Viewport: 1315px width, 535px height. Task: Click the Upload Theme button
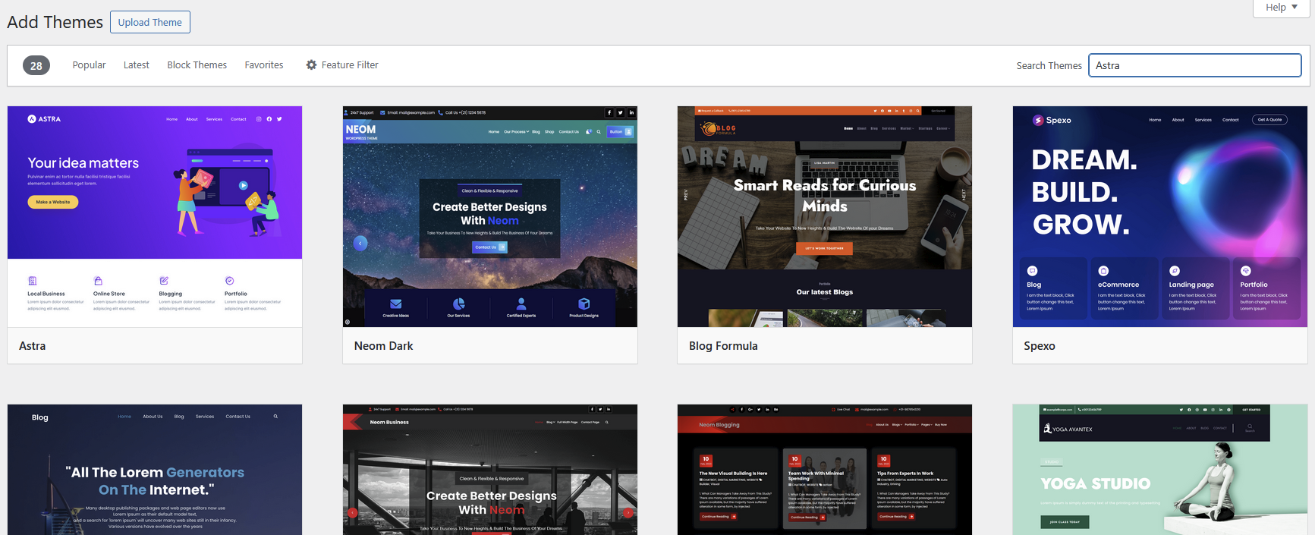[150, 22]
